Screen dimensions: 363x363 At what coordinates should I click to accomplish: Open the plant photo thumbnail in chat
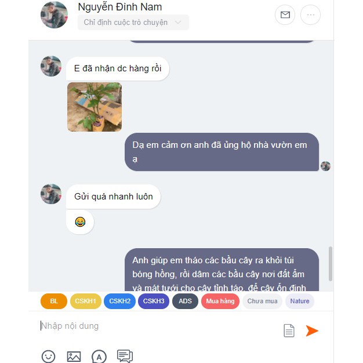point(95,107)
